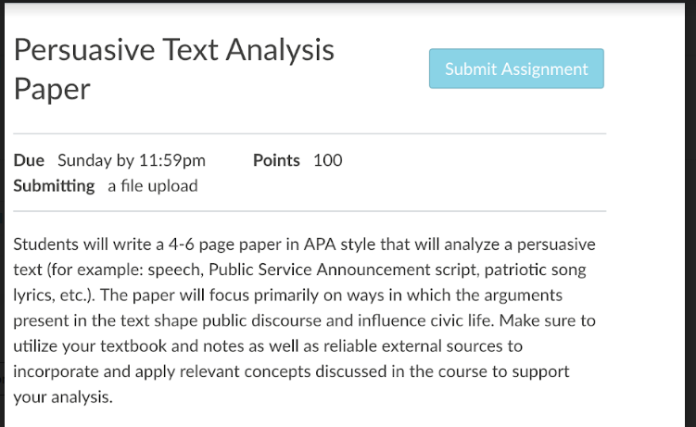Click the Submit Assignment button
Viewport: 696px width, 427px height.
coord(516,69)
